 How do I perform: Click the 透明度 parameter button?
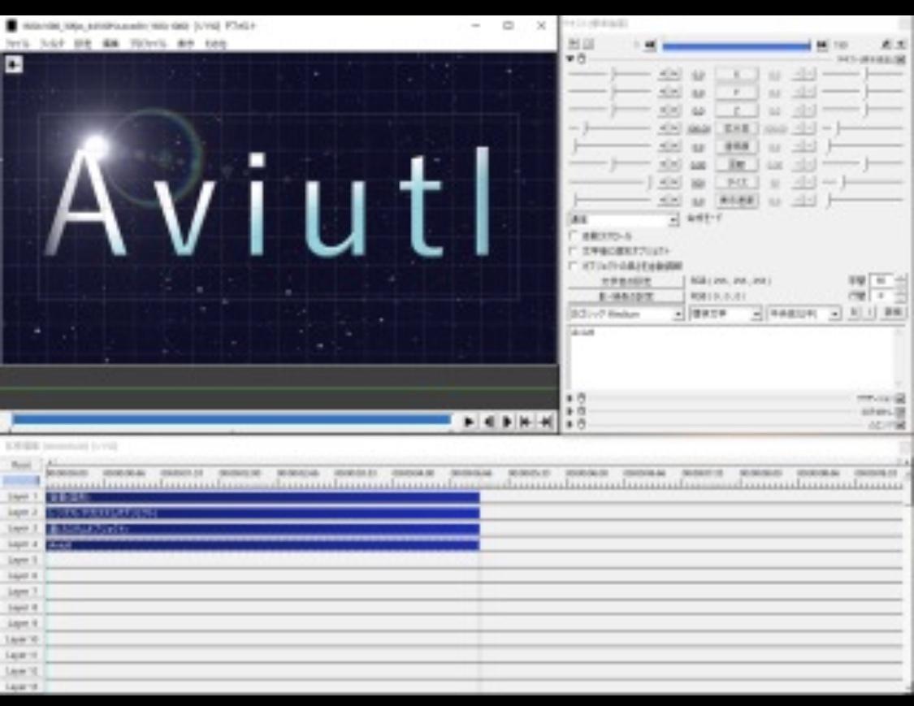pyautogui.click(x=737, y=146)
